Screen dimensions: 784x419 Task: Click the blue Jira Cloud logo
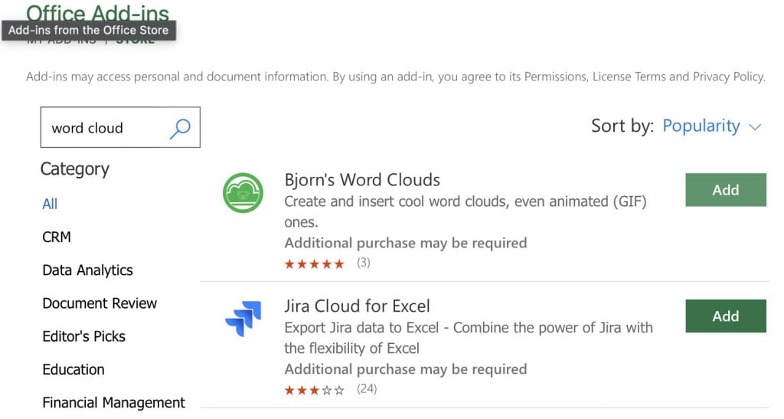(x=243, y=319)
